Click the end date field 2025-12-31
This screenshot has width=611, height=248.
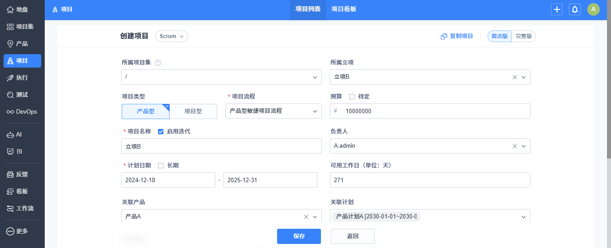[270, 180]
